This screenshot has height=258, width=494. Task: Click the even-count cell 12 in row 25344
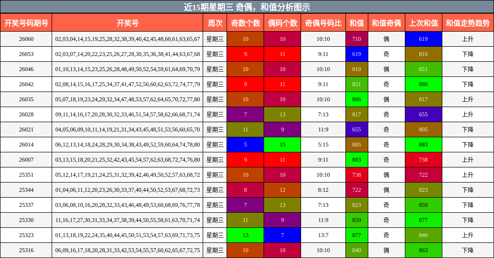point(283,190)
